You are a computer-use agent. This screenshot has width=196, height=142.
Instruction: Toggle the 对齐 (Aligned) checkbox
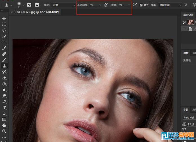141,5
